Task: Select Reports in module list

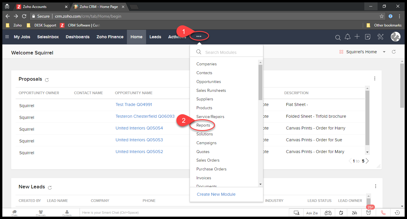Action: (203, 125)
